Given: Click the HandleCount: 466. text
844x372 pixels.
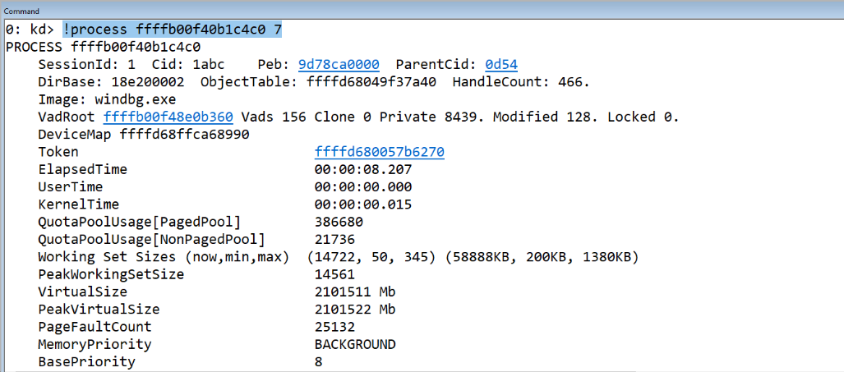Looking at the screenshot, I should (x=521, y=82).
